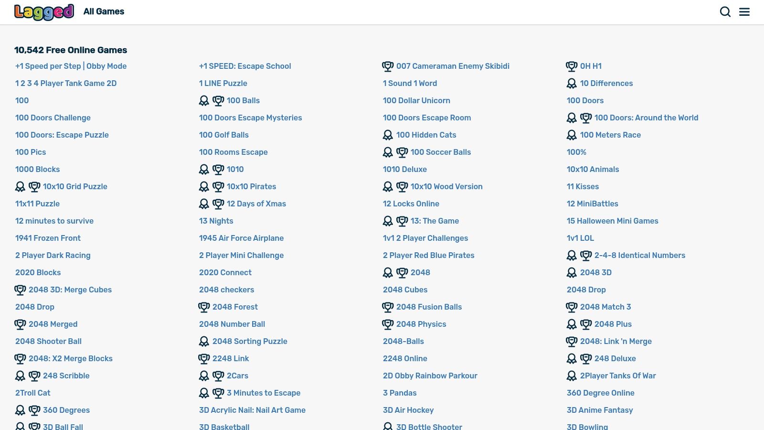Screen dimensions: 764x430
Task: Open the hamburger menu icon
Action: (x=744, y=12)
